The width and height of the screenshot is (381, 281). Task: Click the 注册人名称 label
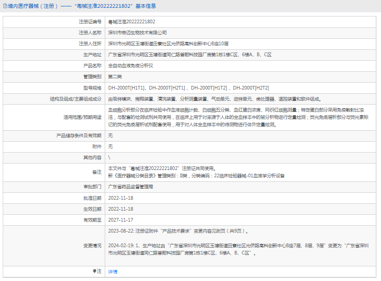pyautogui.click(x=90, y=33)
